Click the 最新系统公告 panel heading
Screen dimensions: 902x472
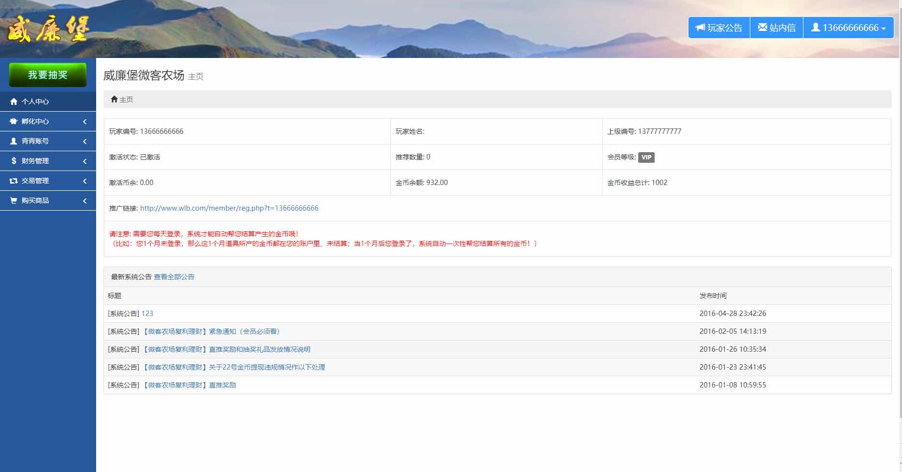(131, 277)
